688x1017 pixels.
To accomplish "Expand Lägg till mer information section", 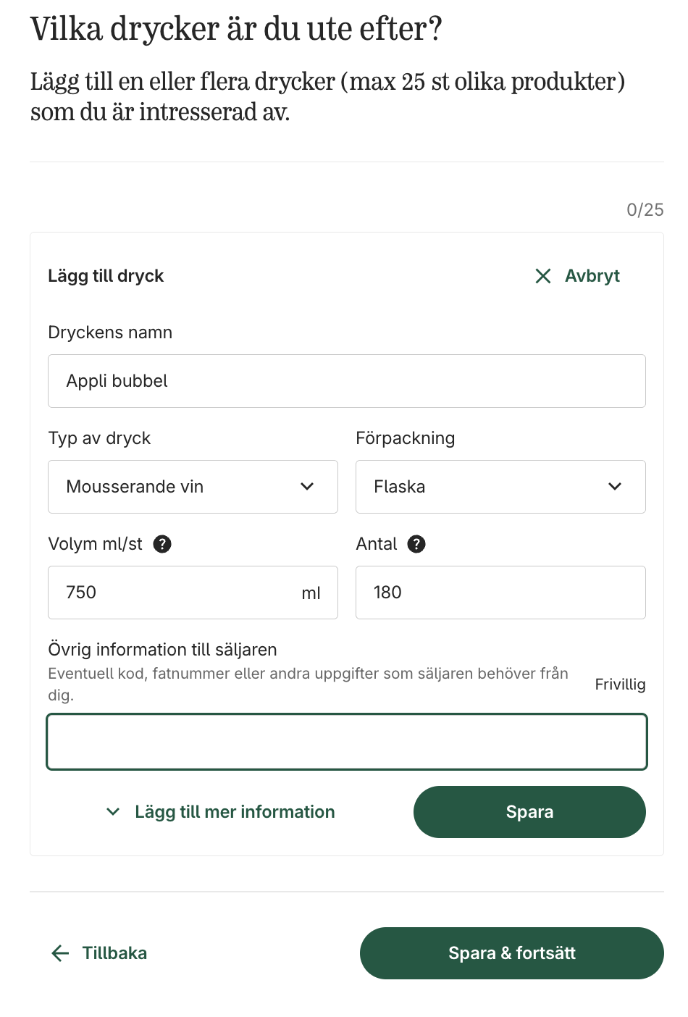I will coord(235,812).
